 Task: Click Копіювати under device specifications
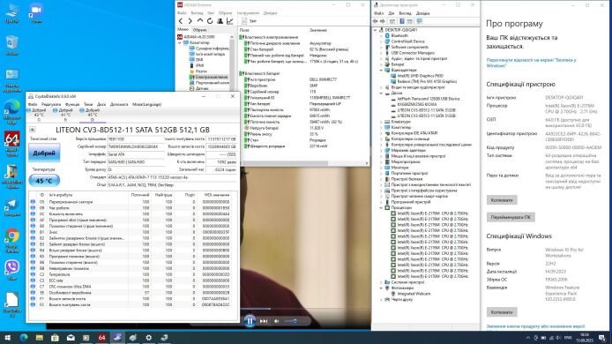click(502, 200)
